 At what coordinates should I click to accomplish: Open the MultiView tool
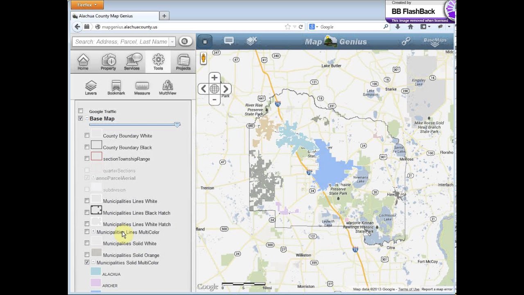[167, 88]
